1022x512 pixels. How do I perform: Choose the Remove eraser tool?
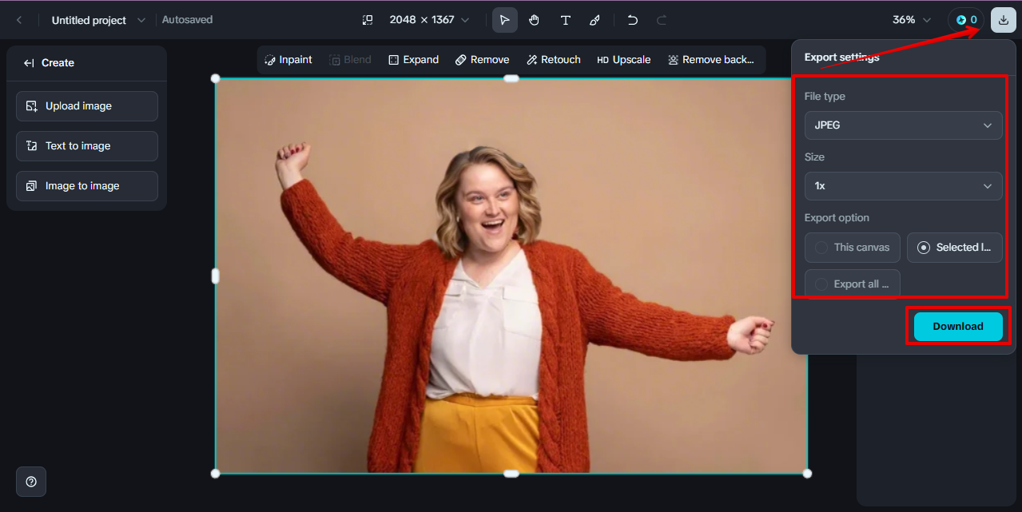point(482,60)
